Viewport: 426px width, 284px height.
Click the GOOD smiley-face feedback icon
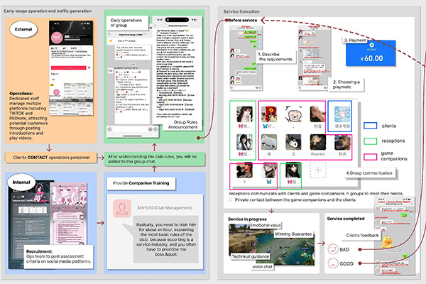pos(333,263)
